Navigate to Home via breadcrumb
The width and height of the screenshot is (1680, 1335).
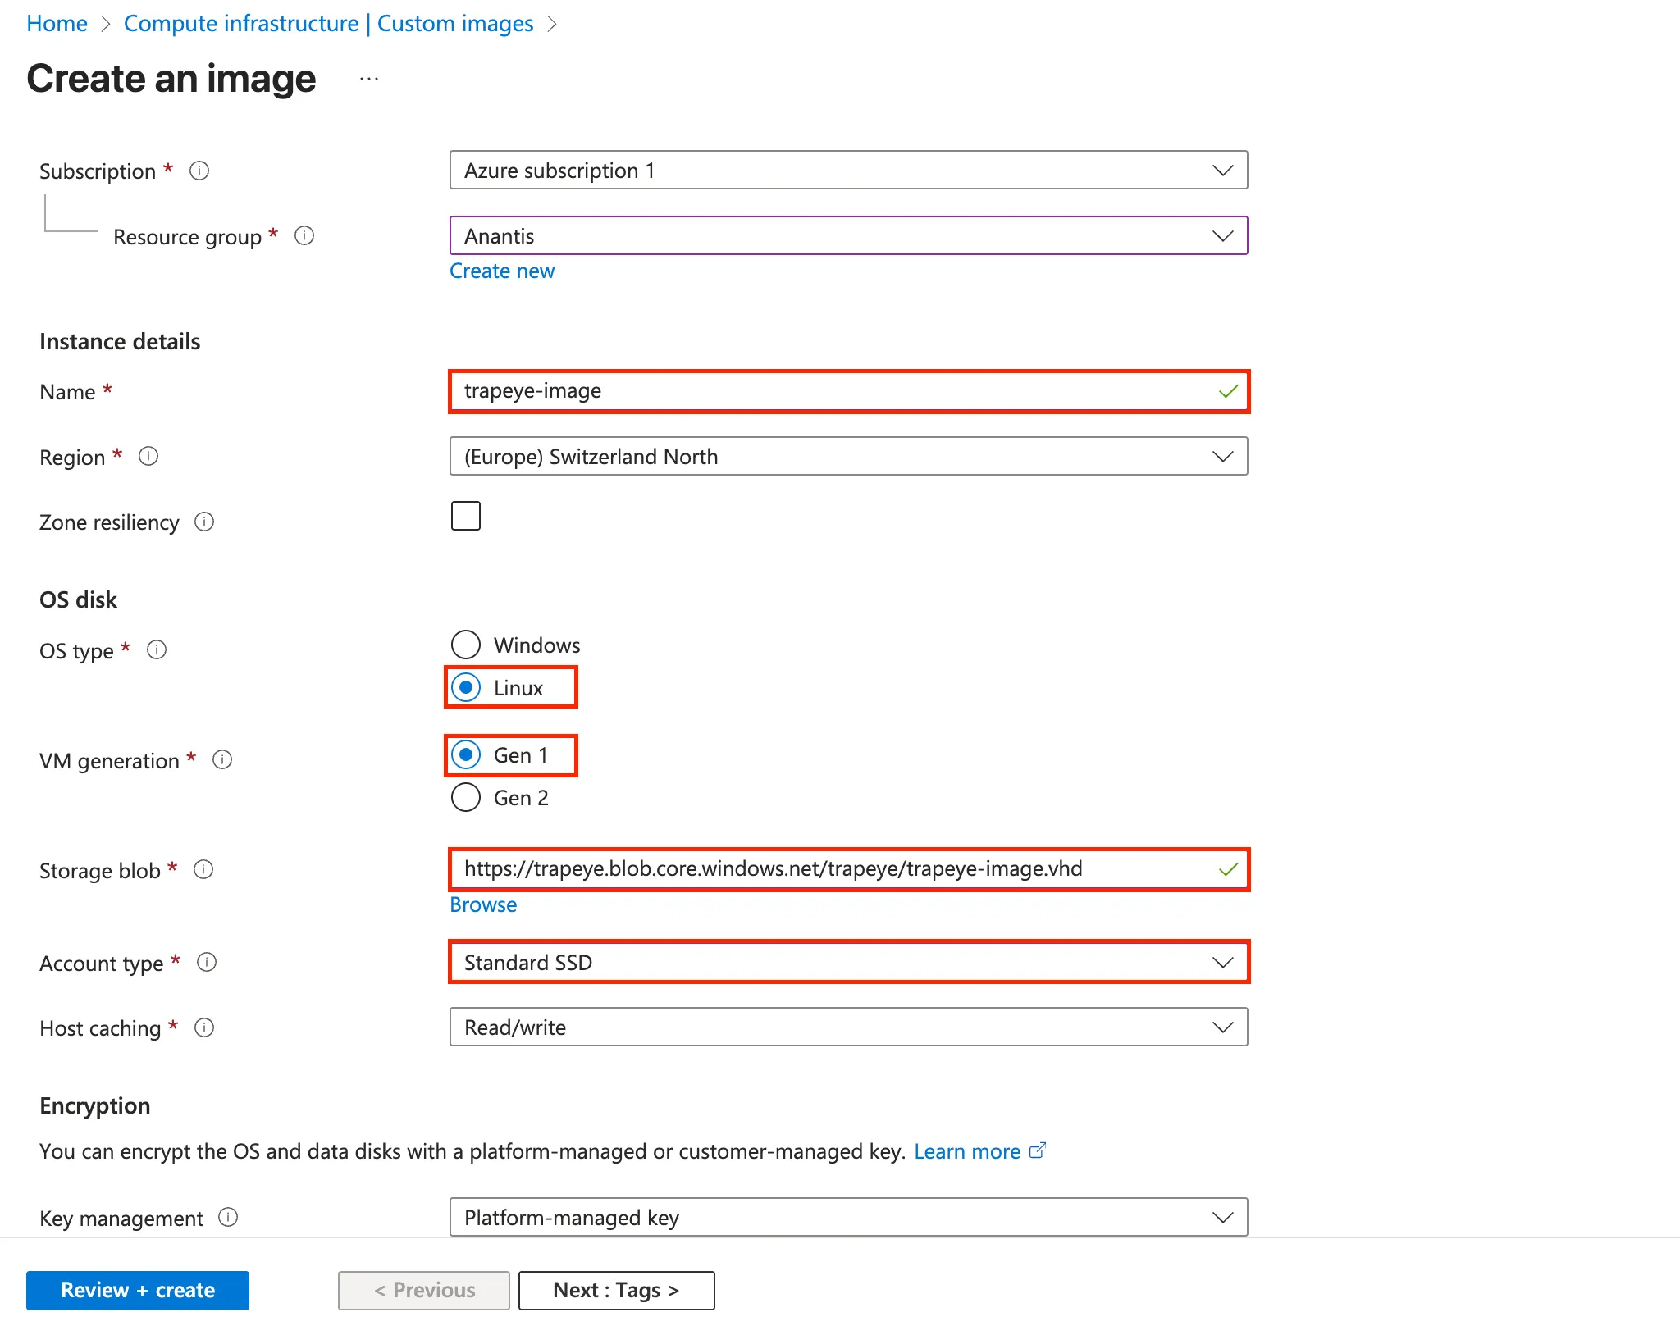point(57,23)
